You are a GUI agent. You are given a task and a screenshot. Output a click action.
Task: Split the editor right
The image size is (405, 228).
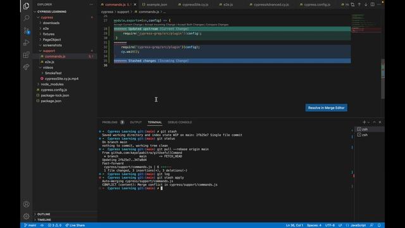(373, 4)
